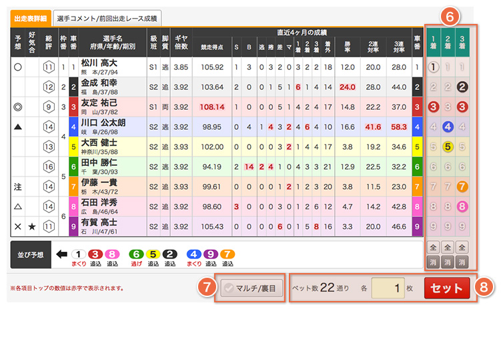503x353 pixels.
Task: Open 選手コメント/前回出走レース成績 tab
Action: point(107,18)
